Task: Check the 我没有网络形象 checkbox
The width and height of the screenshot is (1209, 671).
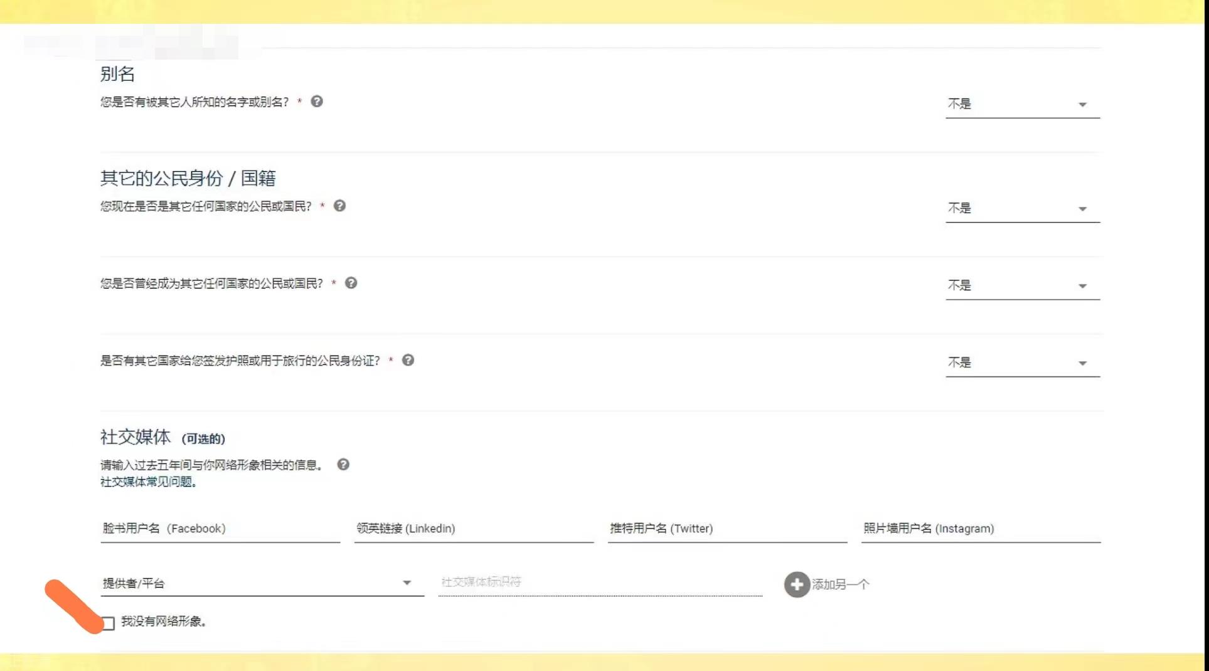Action: point(109,621)
